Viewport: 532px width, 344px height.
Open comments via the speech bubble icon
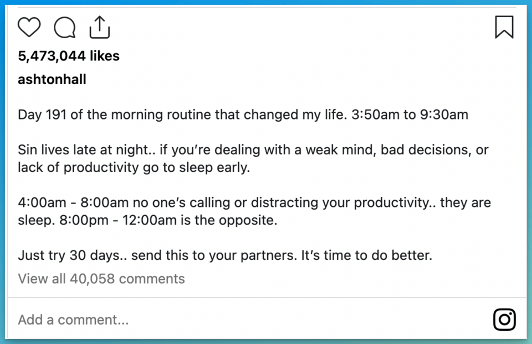click(x=65, y=27)
